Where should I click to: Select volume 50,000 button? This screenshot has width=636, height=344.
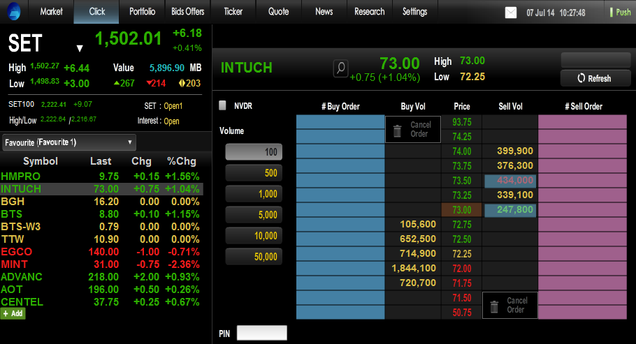tap(254, 257)
